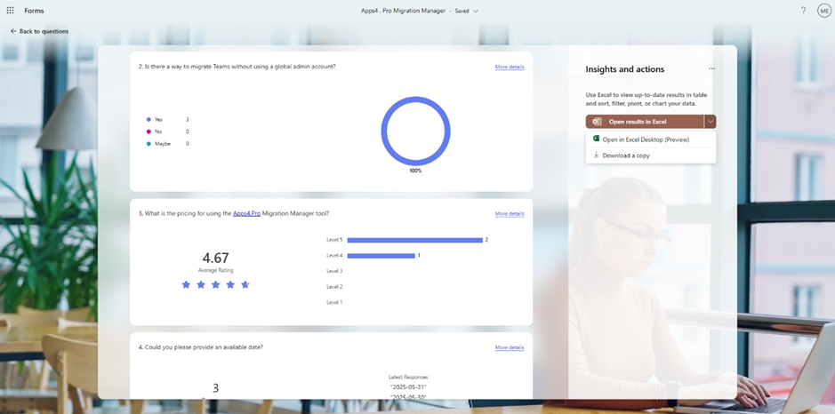Click the Yes legend dot
This screenshot has width=835, height=414.
pos(149,120)
